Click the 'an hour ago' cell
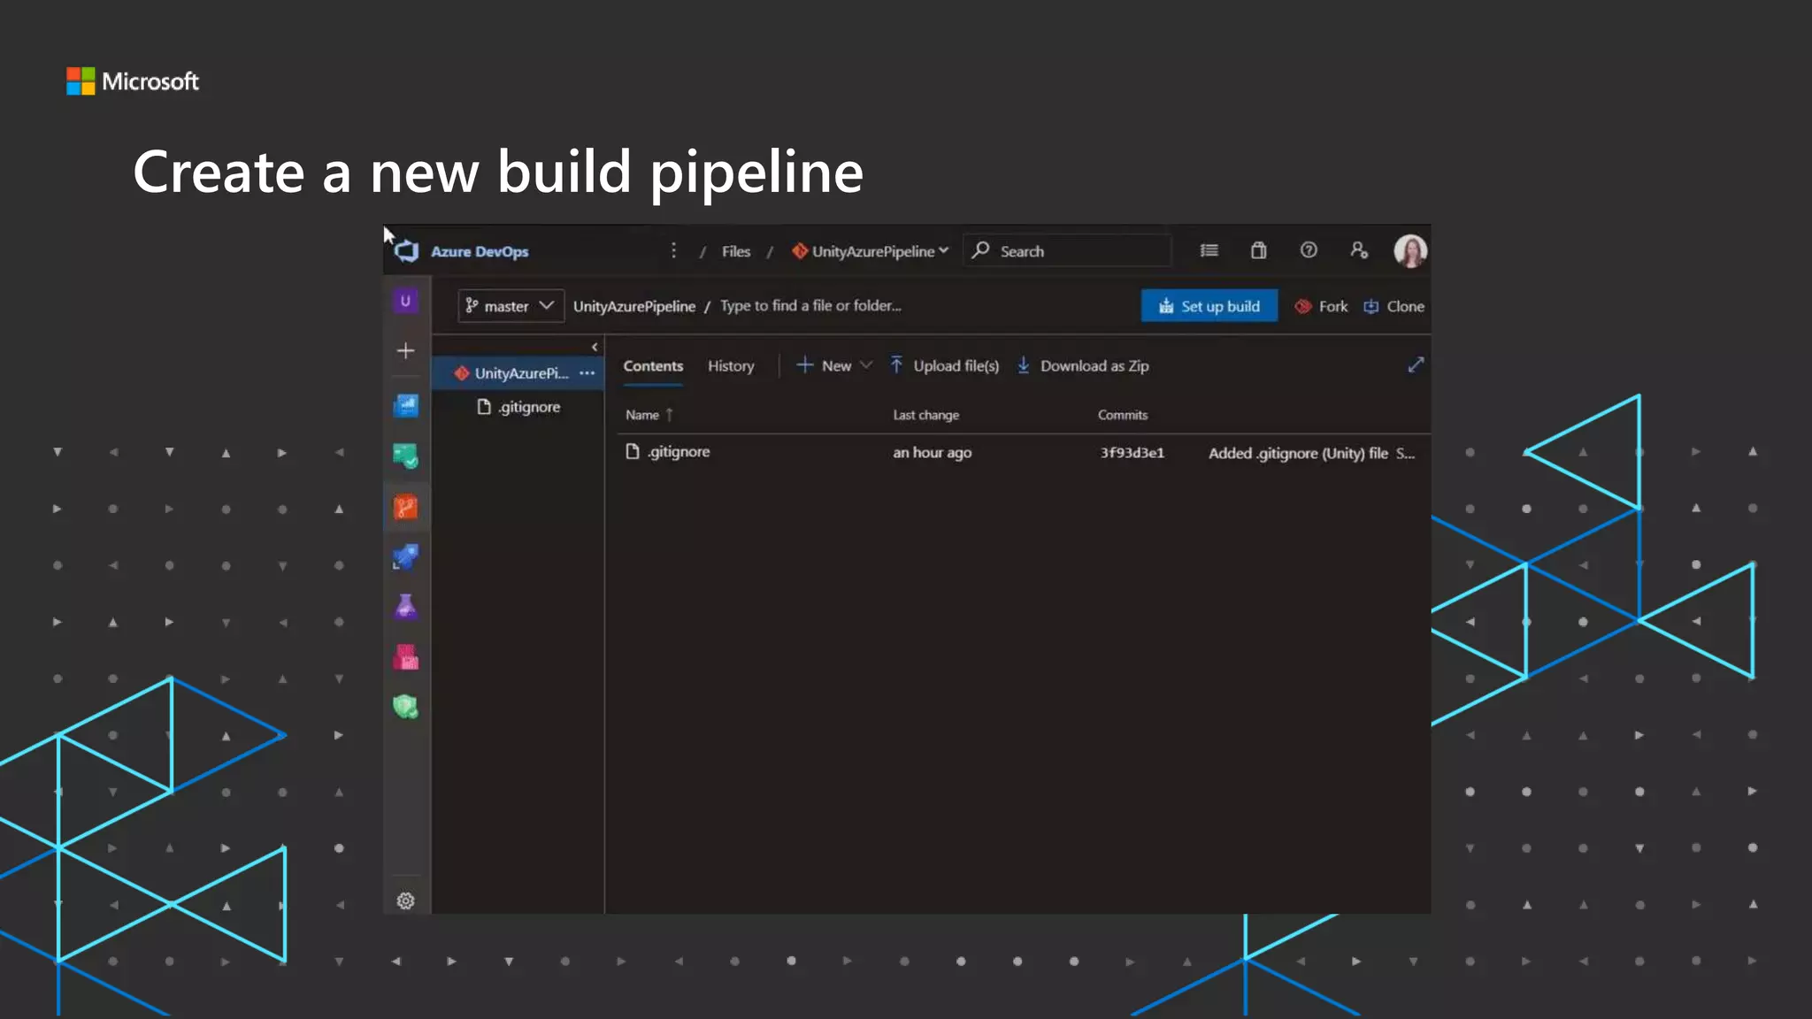1812x1019 pixels. (x=932, y=453)
